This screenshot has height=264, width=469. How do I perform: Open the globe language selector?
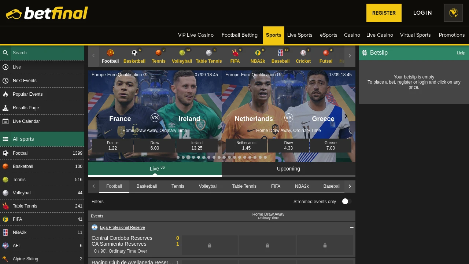point(453,13)
